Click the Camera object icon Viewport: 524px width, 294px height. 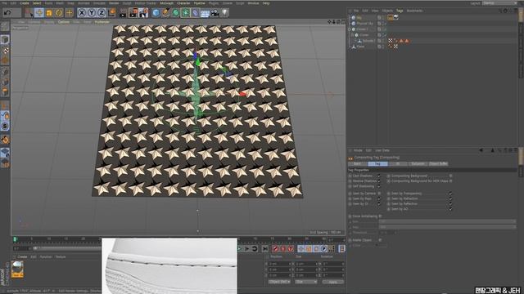[215, 13]
